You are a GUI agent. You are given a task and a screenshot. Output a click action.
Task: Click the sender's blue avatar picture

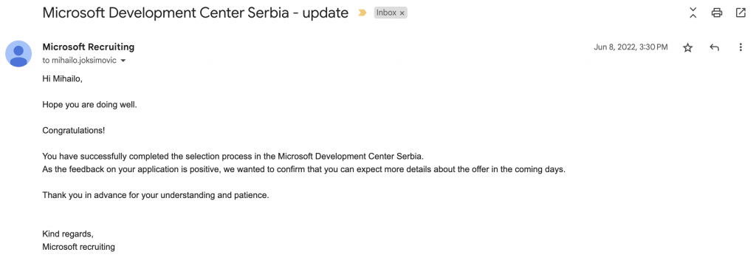pyautogui.click(x=18, y=54)
